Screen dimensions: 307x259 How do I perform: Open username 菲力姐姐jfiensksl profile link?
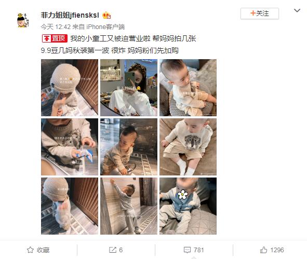[70, 15]
